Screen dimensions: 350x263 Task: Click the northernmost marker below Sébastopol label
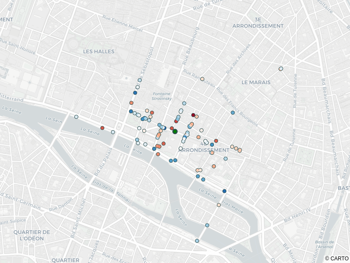click(x=140, y=80)
